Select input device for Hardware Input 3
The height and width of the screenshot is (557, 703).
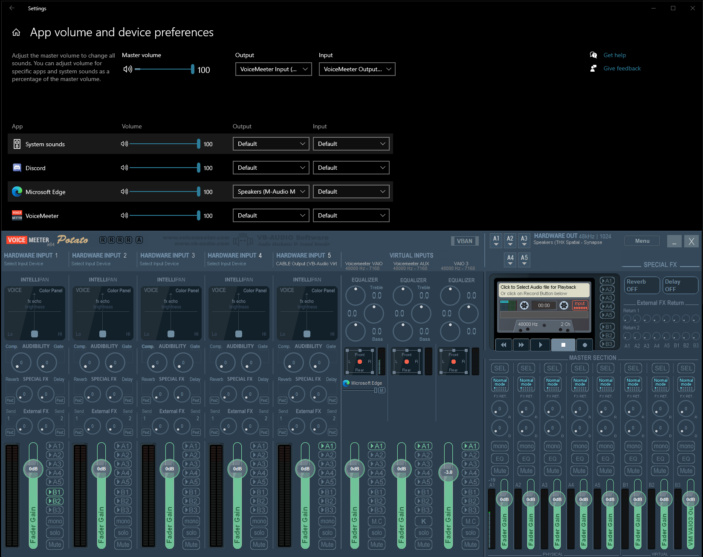pos(159,264)
